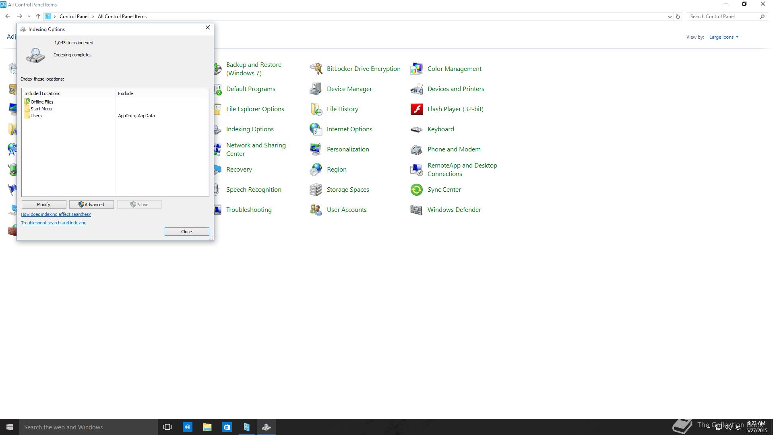Viewport: 773px width, 435px height.
Task: Click the Control Panel breadcrumb item
Action: [74, 17]
